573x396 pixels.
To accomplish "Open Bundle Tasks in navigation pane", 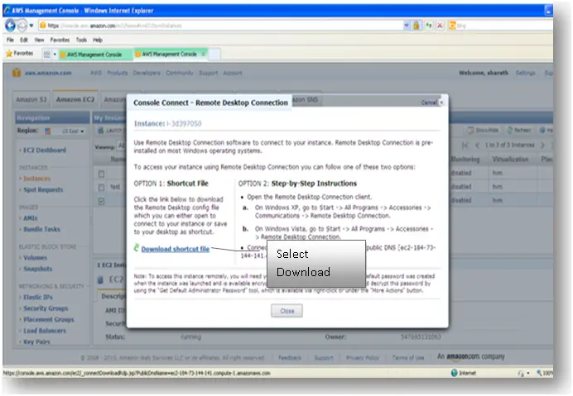I will 41,229.
